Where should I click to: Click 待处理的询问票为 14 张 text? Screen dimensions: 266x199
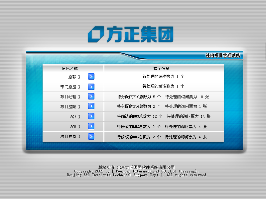pos(189,116)
